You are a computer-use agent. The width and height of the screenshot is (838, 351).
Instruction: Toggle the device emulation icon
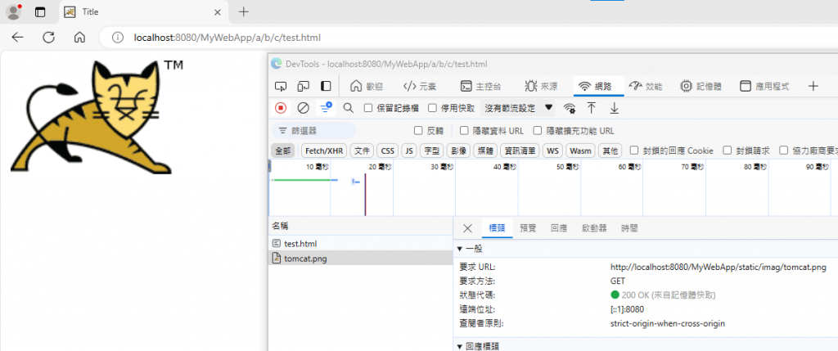[x=303, y=86]
